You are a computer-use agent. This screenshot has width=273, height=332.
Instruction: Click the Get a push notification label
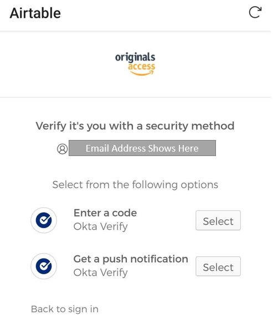pyautogui.click(x=131, y=259)
